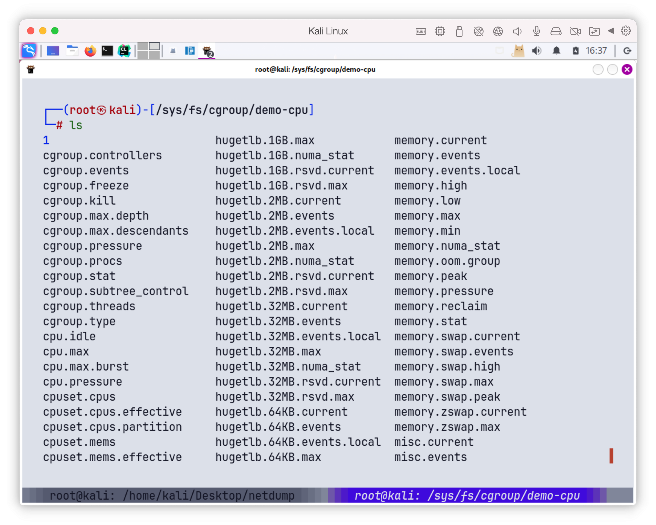
Task: Launch the terminal emulator from the panel
Action: [107, 51]
